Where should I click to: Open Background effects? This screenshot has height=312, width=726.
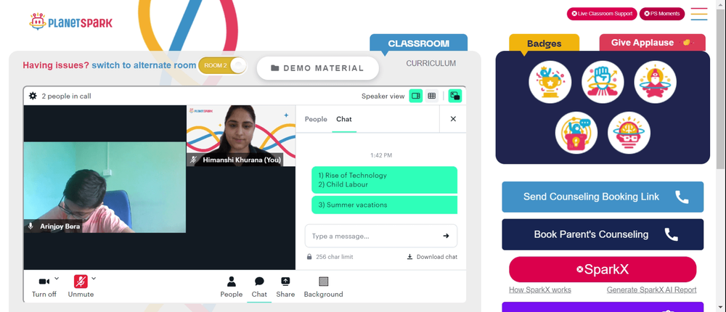pos(323,287)
